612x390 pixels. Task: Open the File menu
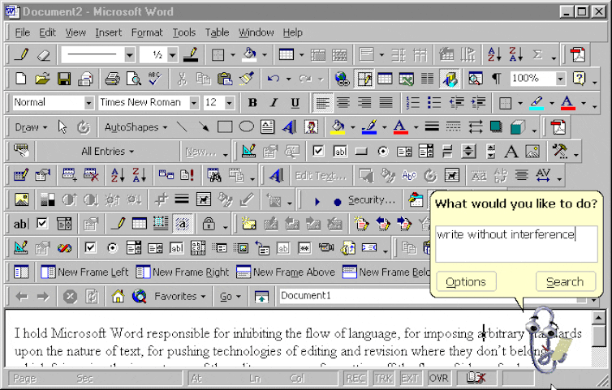(x=22, y=32)
